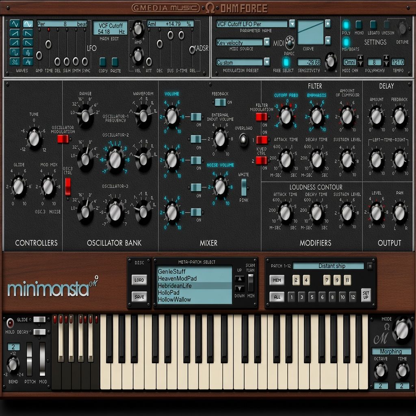
Task: Open the Parameter Name dropdown
Action: [292, 24]
